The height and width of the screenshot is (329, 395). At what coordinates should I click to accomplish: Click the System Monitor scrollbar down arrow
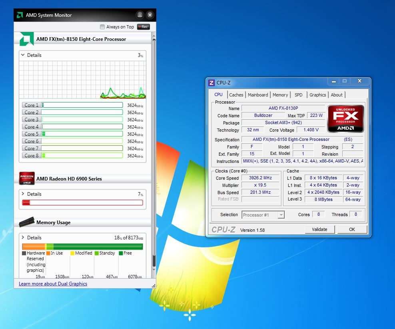[154, 269]
